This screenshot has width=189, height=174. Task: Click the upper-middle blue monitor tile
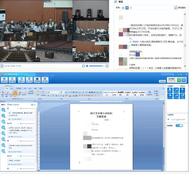coord(176,90)
